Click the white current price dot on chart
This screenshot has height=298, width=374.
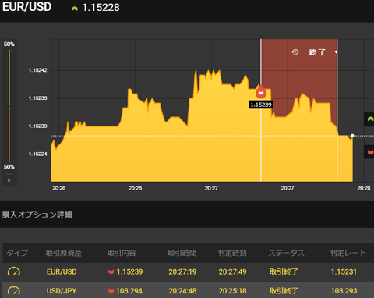tap(352, 136)
